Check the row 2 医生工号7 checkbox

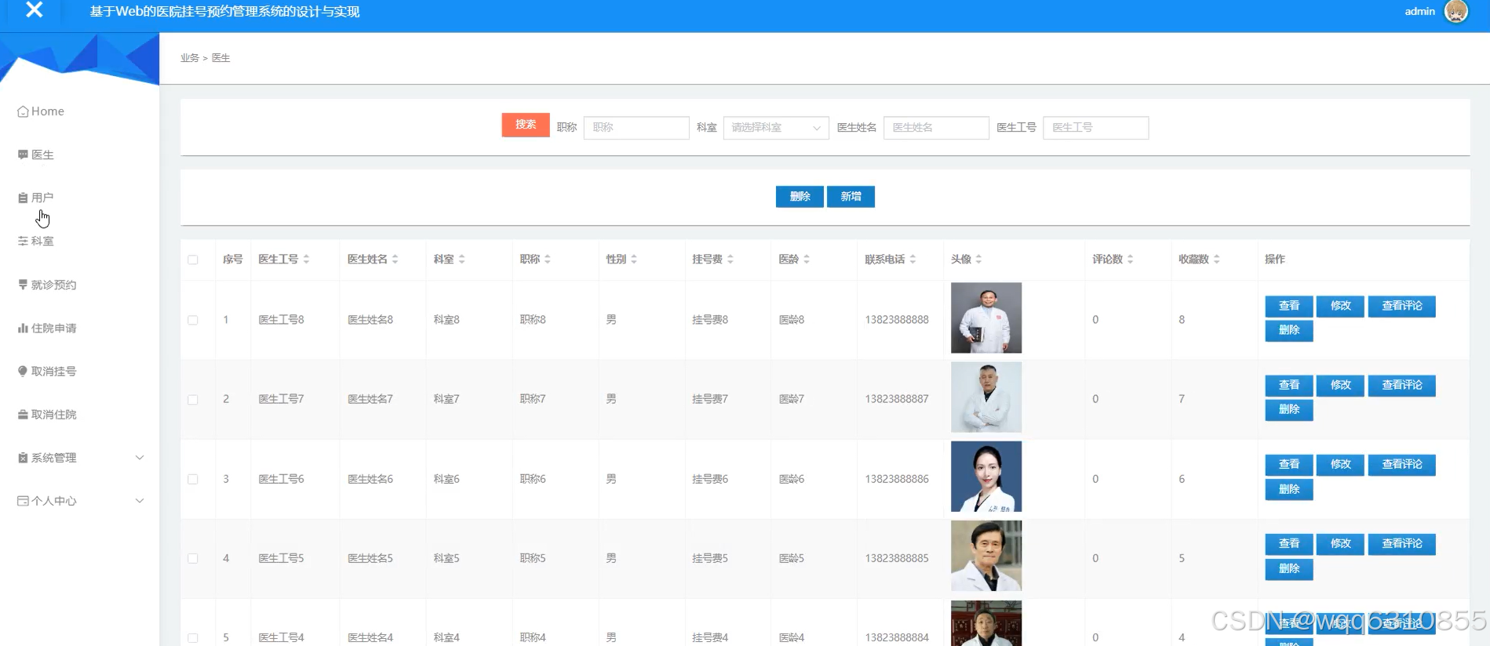193,400
